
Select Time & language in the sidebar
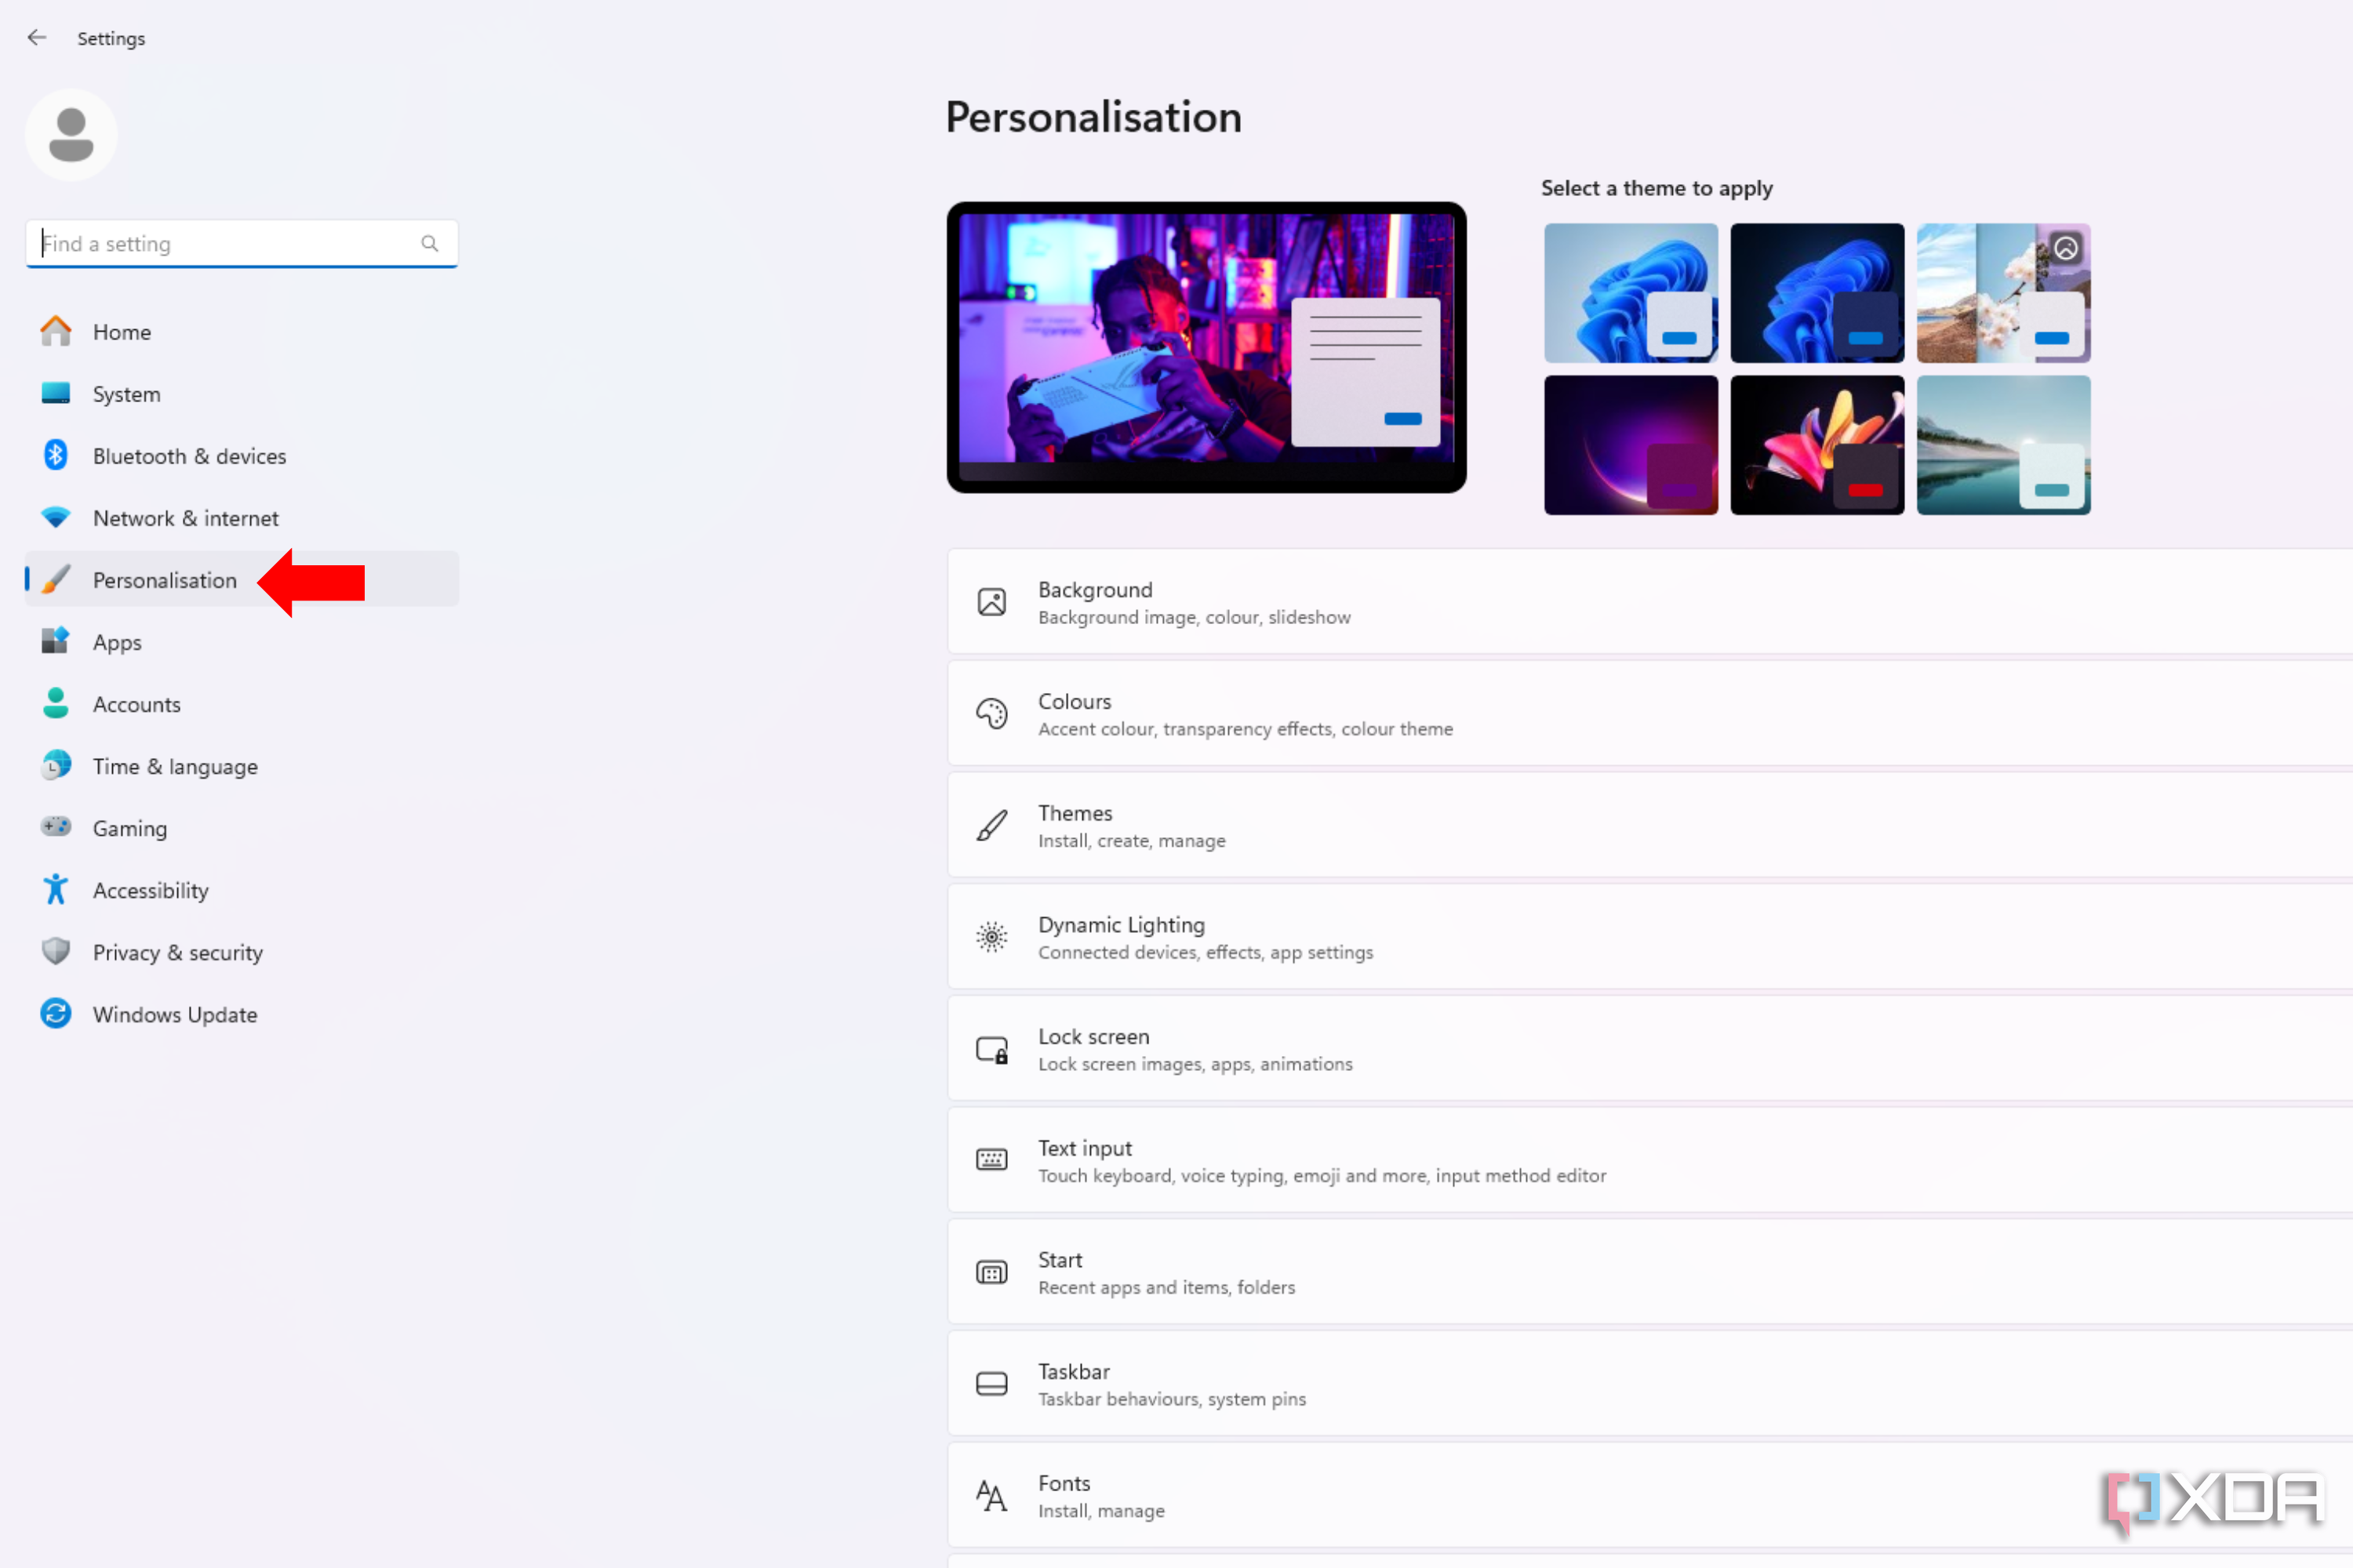(x=174, y=766)
